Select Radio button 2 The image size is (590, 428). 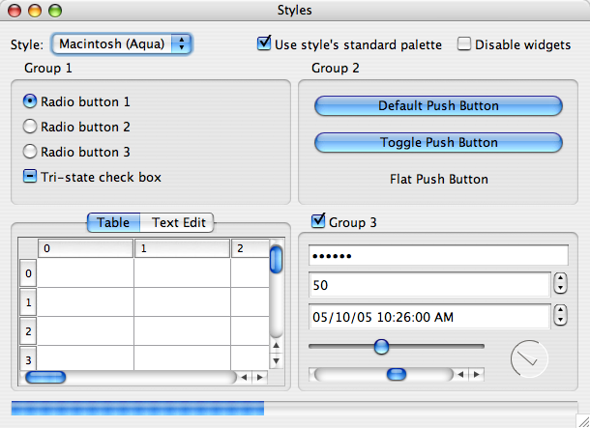tap(30, 127)
